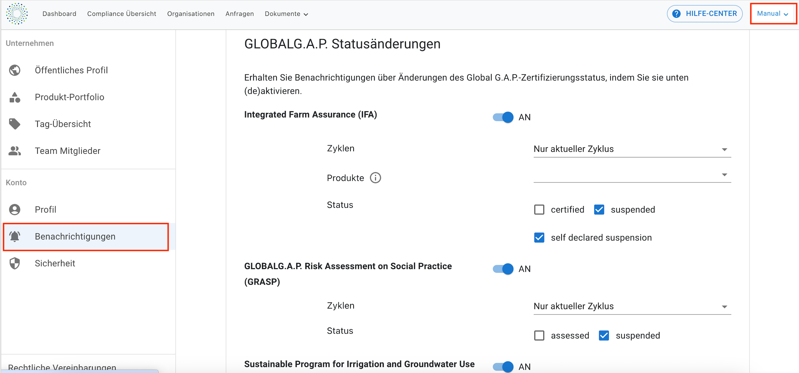Expand the Manual user menu
This screenshot has width=799, height=373.
[x=773, y=14]
